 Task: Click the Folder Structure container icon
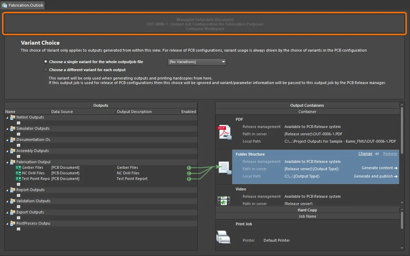pos(224,167)
